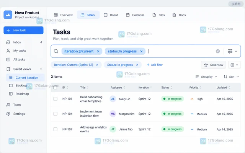Click Add filter

pyautogui.click(x=155, y=65)
